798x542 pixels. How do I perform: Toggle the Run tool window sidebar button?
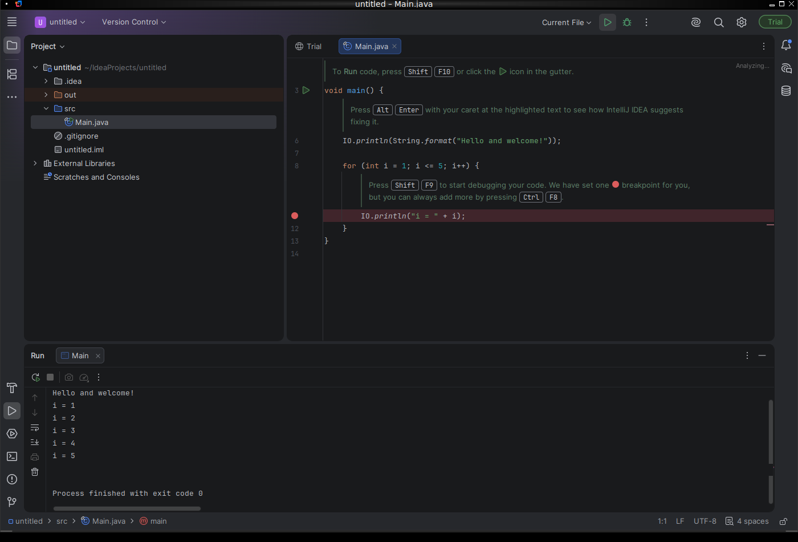click(12, 411)
